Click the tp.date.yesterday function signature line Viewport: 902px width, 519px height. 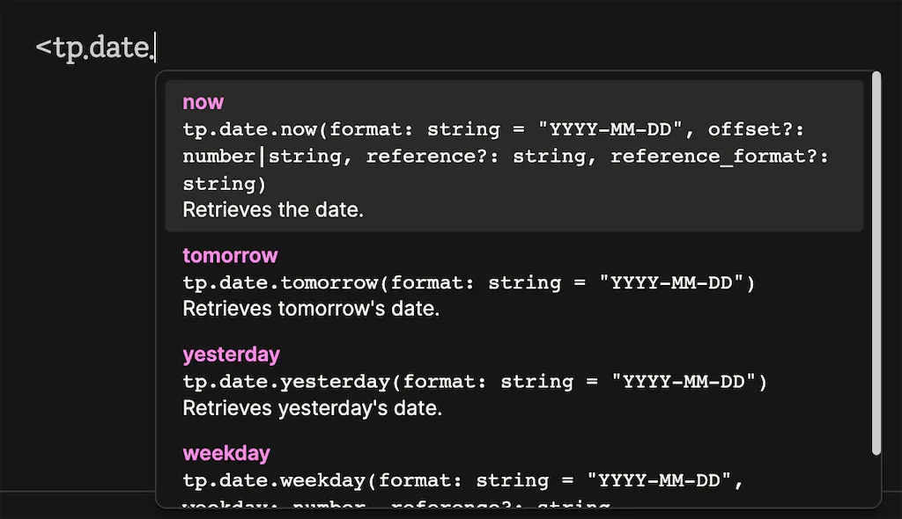(476, 382)
